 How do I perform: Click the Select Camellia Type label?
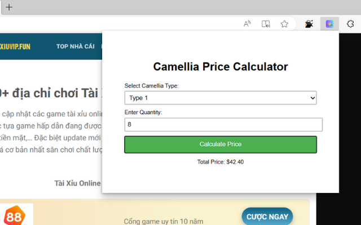pos(151,85)
